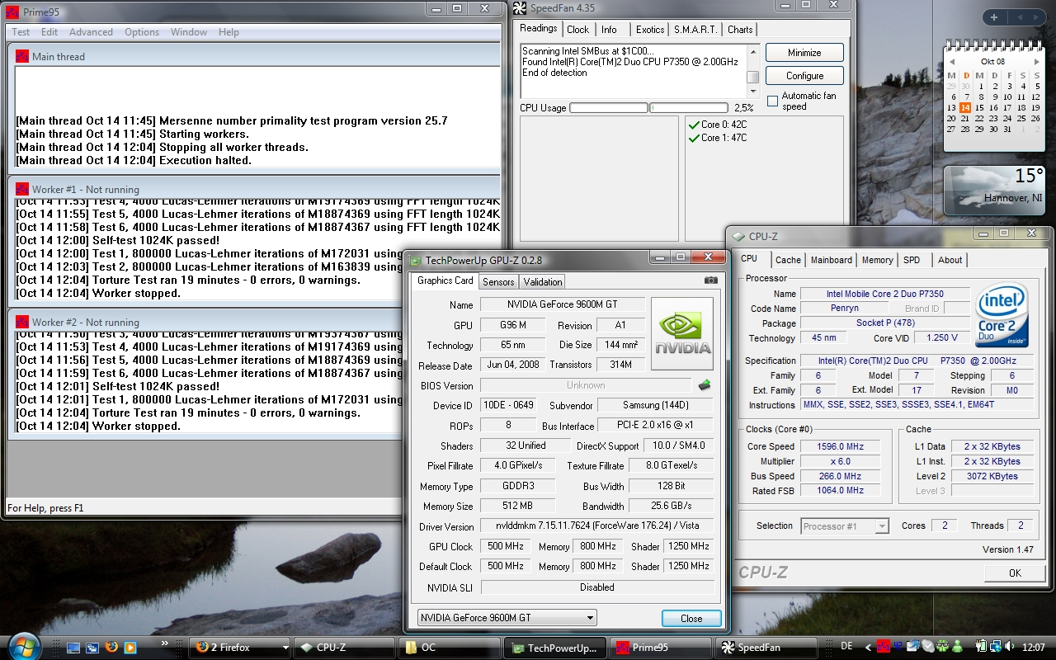This screenshot has width=1056, height=660.
Task: Expand the Quick Launch overflow chevron
Action: pos(164,643)
